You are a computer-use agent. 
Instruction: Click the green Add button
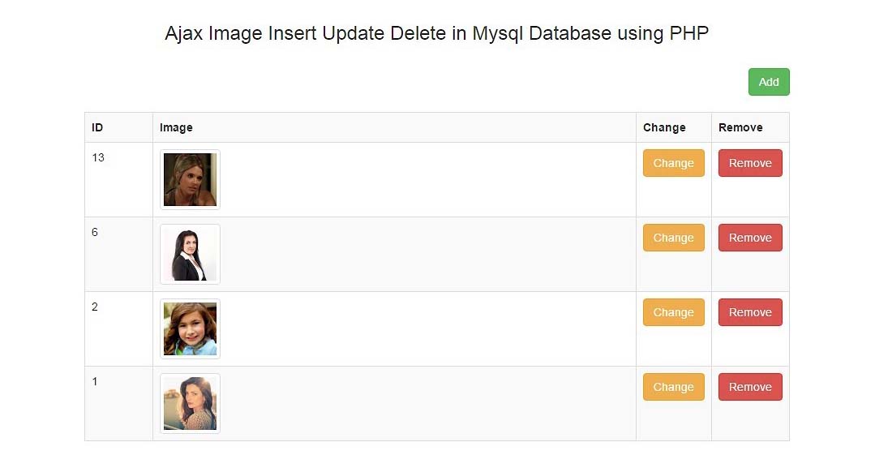(768, 82)
